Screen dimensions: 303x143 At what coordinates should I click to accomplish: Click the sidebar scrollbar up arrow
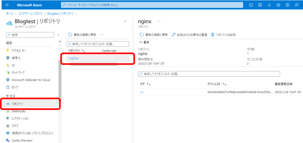[60, 41]
